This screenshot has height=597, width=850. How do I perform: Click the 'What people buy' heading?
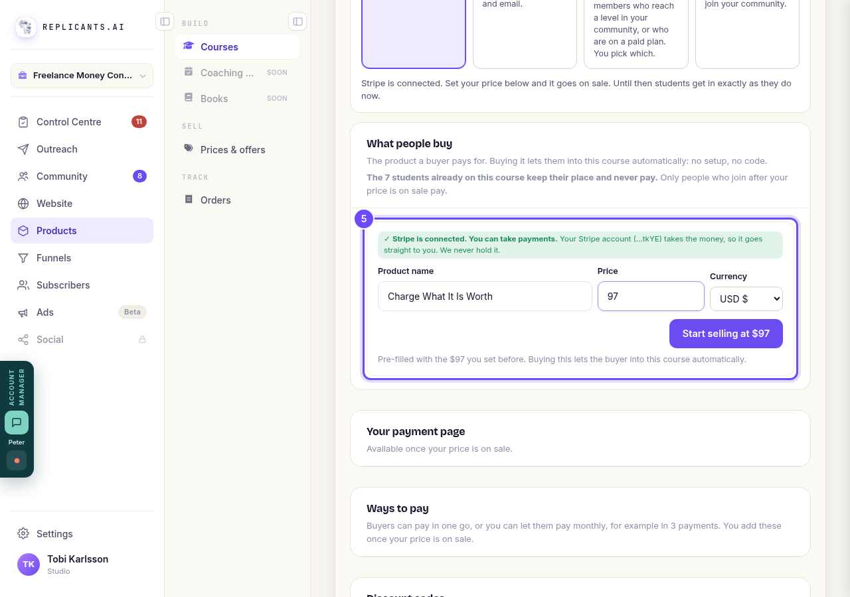tap(409, 144)
